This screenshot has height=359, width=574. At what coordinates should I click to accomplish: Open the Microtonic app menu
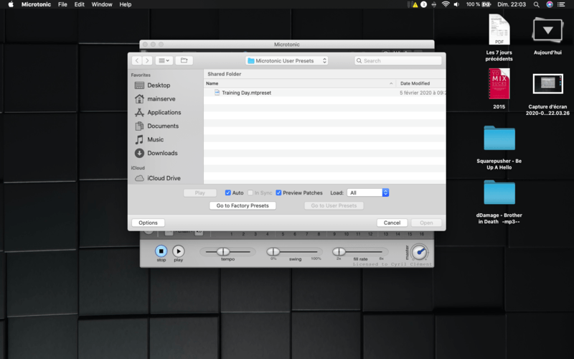click(x=36, y=4)
